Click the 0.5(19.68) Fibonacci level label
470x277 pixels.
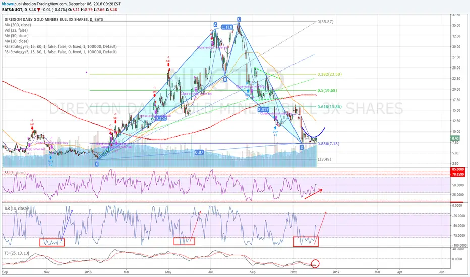click(327, 90)
